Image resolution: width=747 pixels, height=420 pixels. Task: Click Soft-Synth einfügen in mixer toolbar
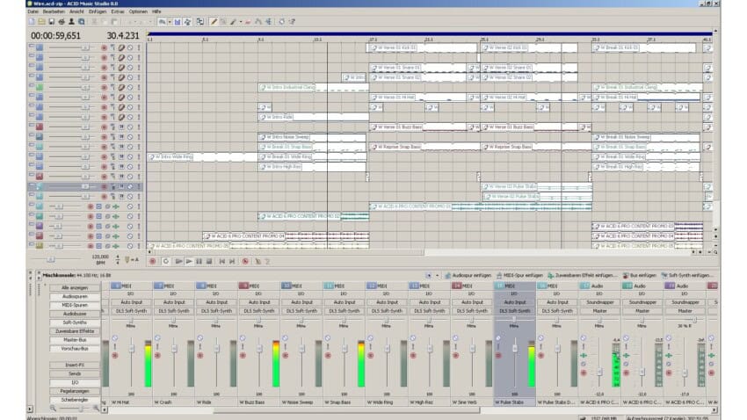(686, 275)
